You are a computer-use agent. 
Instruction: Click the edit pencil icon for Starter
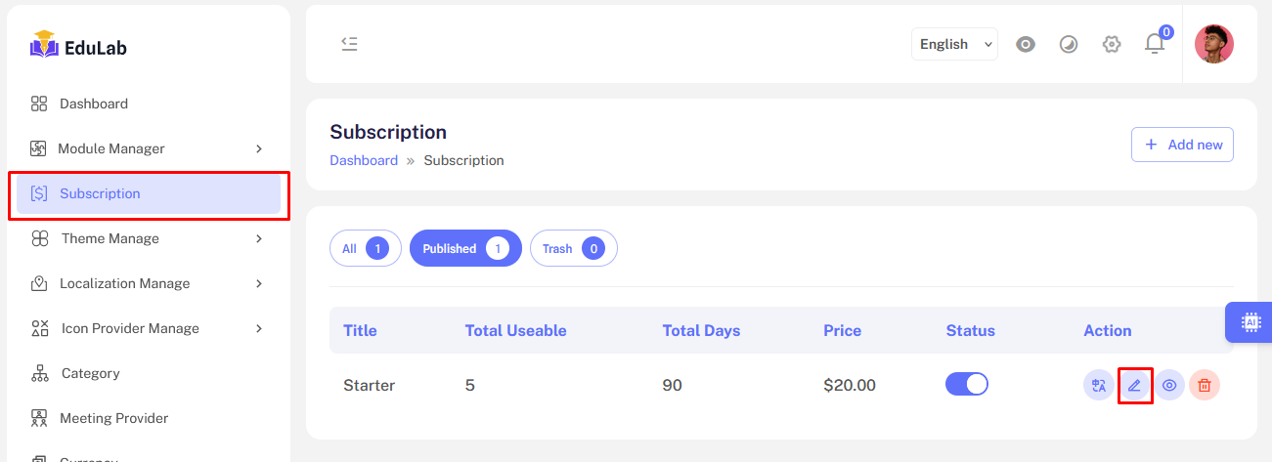pyautogui.click(x=1134, y=385)
